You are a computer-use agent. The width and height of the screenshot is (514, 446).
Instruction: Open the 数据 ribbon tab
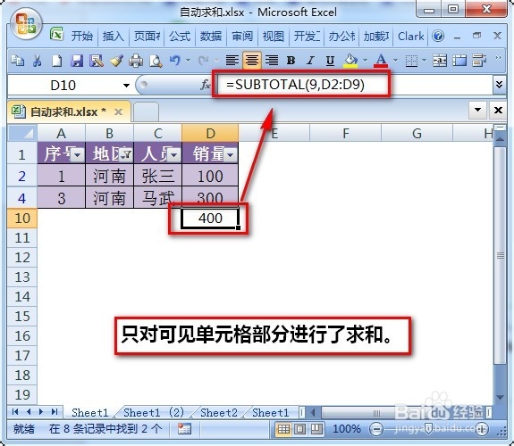(211, 37)
